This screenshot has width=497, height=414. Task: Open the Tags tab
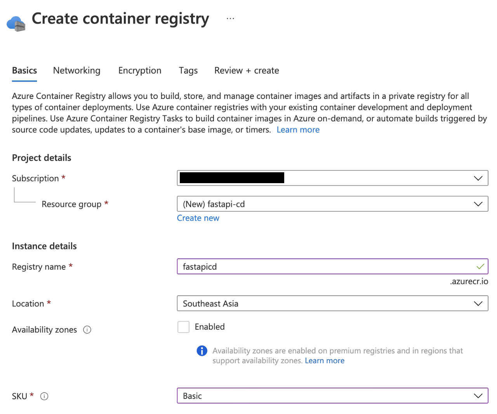click(x=188, y=71)
